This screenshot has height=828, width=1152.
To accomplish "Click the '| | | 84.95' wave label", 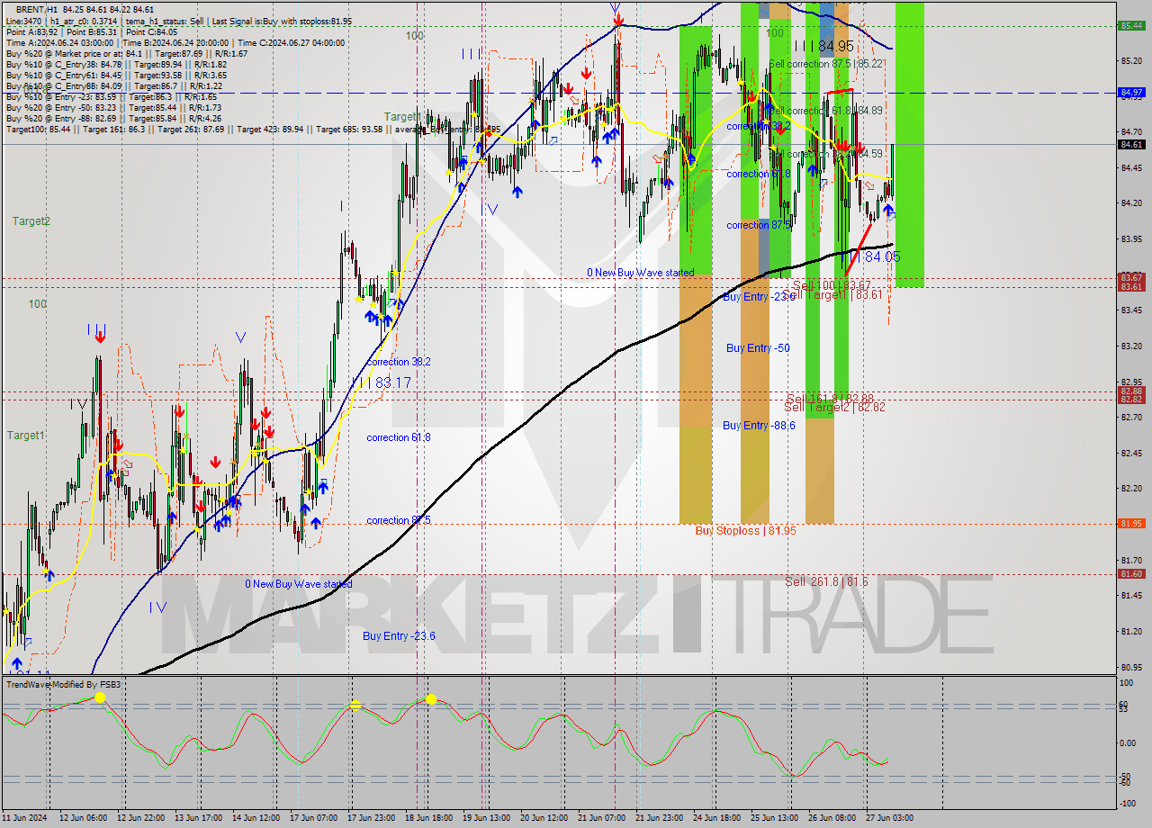I will tap(823, 46).
